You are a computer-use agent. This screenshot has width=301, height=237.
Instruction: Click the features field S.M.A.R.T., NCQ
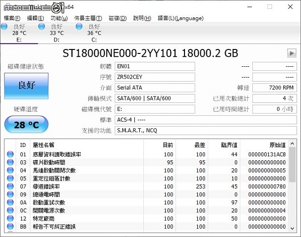click(x=206, y=131)
